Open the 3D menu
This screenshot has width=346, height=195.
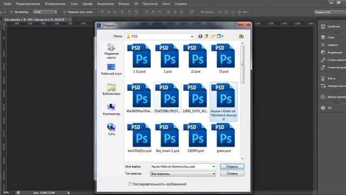point(136,4)
